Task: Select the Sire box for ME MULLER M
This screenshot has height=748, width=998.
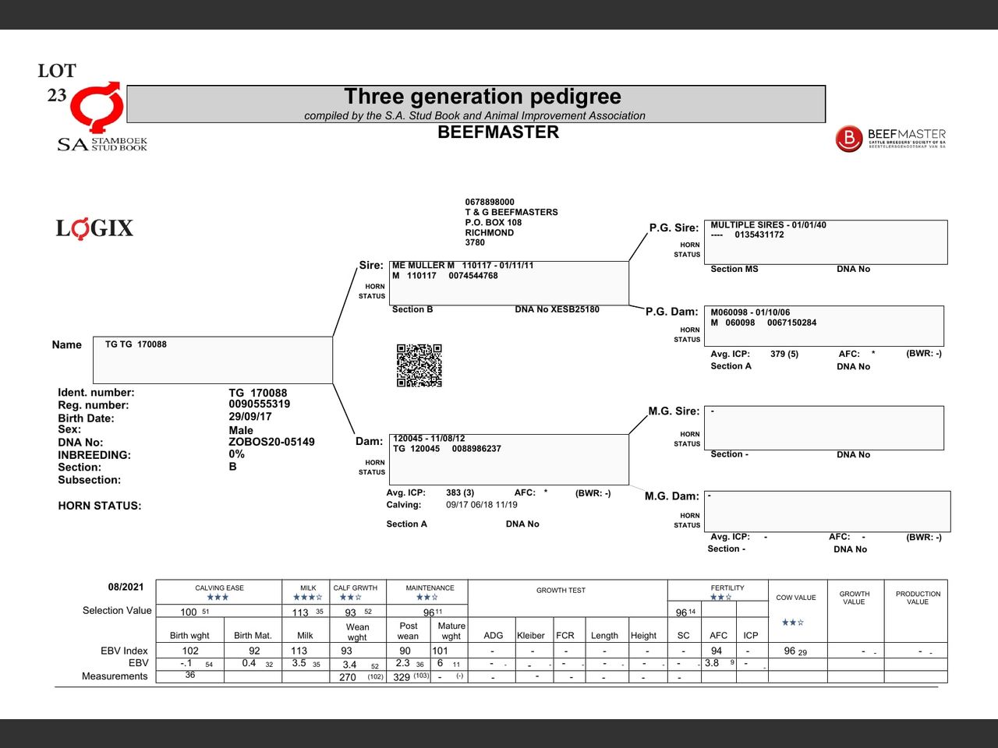Action: (508, 283)
